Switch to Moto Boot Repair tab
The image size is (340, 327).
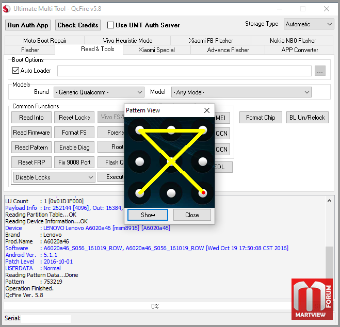(45, 41)
